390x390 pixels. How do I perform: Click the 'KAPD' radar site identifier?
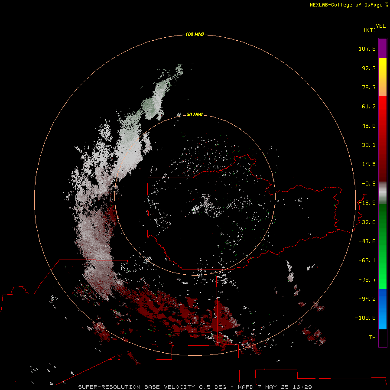[x=246, y=387]
